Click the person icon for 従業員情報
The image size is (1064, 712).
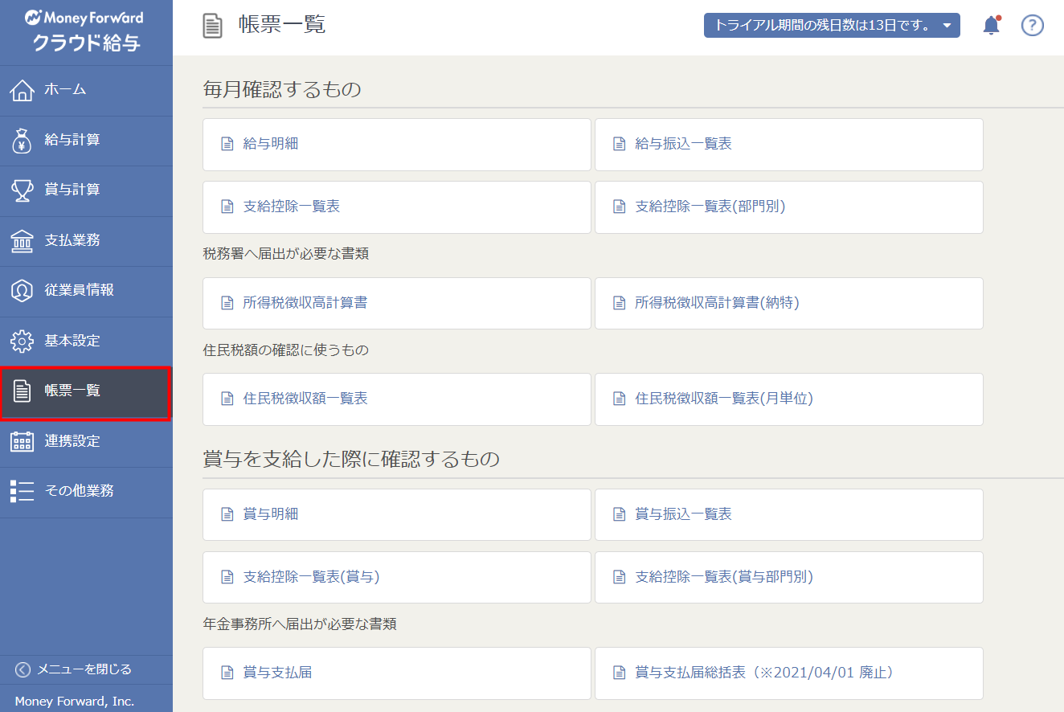(x=22, y=291)
